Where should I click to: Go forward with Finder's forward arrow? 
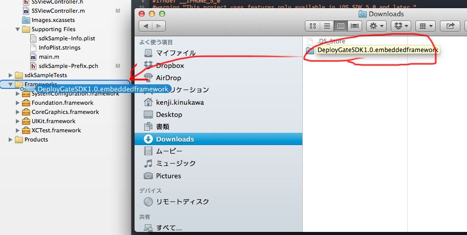click(x=159, y=26)
